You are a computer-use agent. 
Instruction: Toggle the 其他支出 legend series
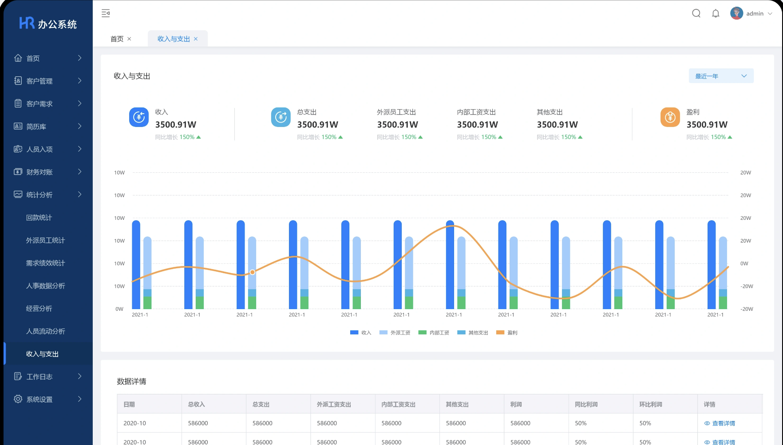coord(473,333)
